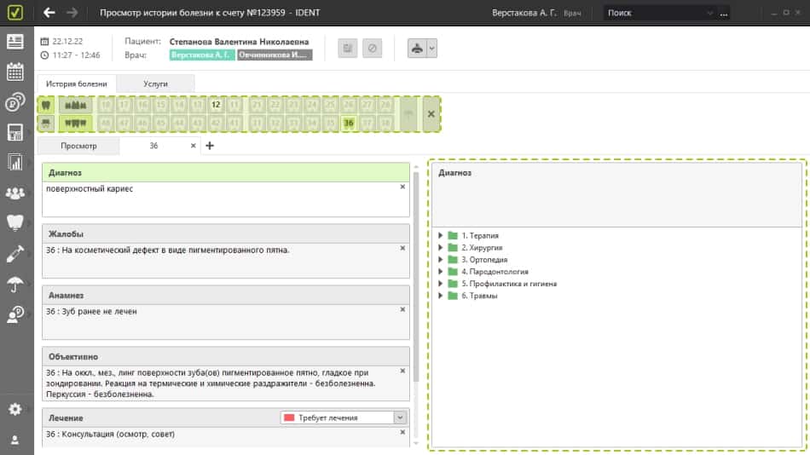
Task: Open the tooth icon in the sidebar
Action: click(x=14, y=222)
